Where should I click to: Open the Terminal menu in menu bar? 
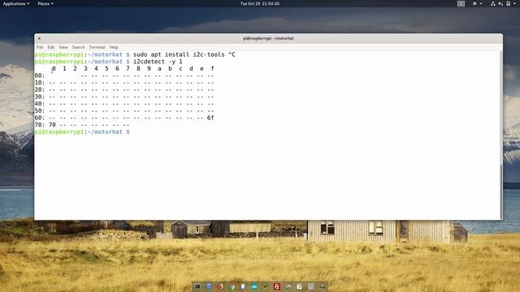coord(97,47)
